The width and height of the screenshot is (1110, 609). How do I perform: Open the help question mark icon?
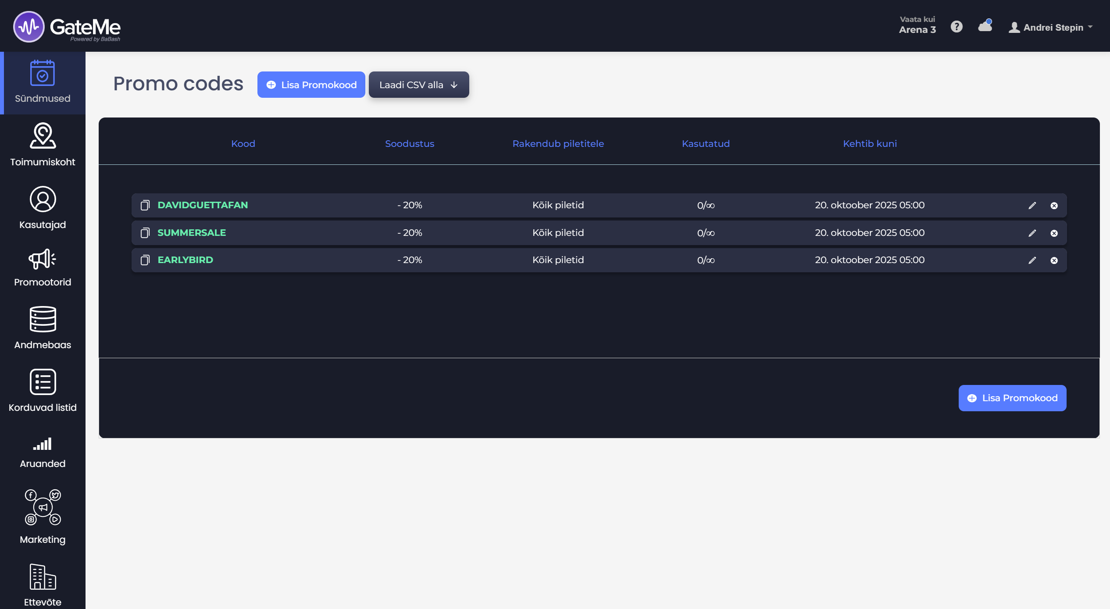(957, 27)
